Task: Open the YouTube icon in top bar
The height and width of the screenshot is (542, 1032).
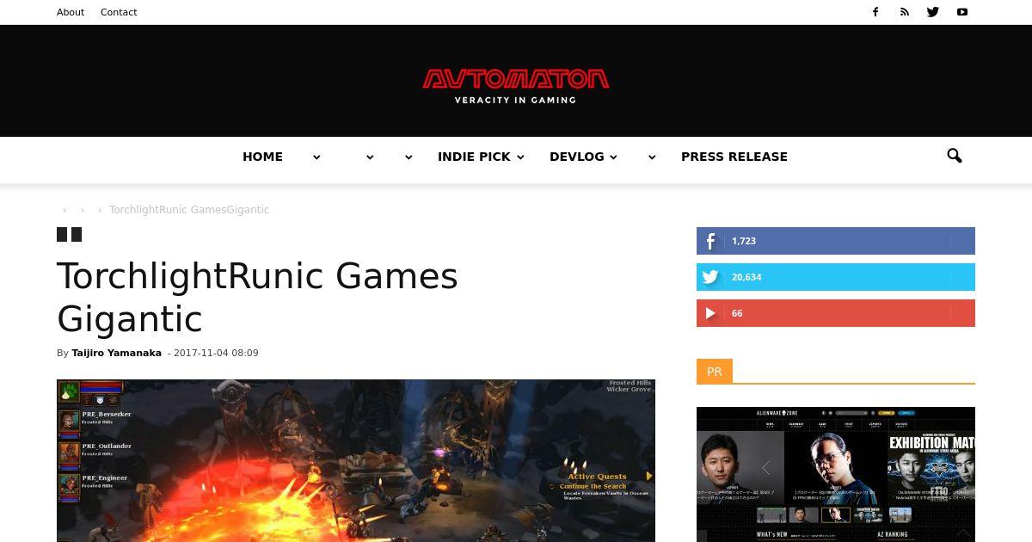Action: (962, 12)
